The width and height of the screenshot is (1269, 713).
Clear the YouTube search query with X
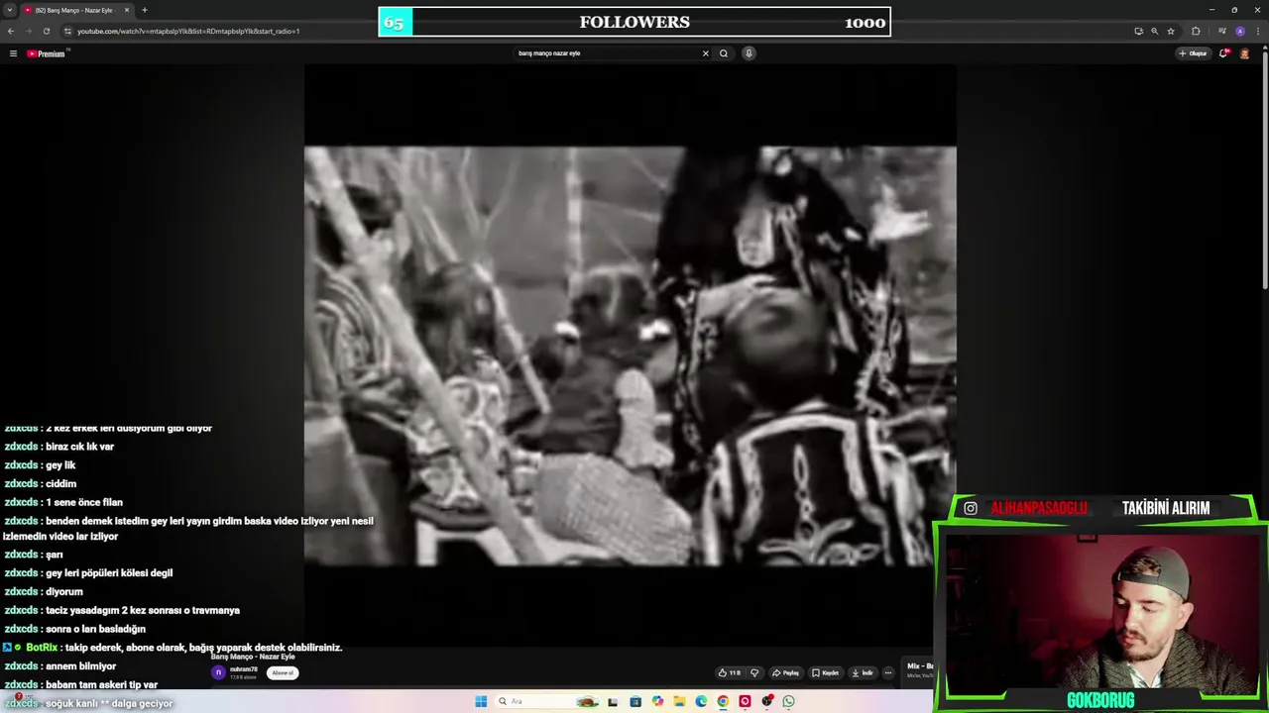pos(706,53)
